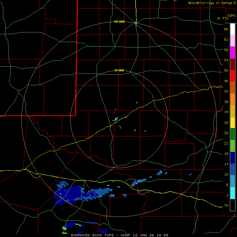The width and height of the screenshot is (237, 237).
Task: Click the "14" legend value
Action: (x=226, y=164)
